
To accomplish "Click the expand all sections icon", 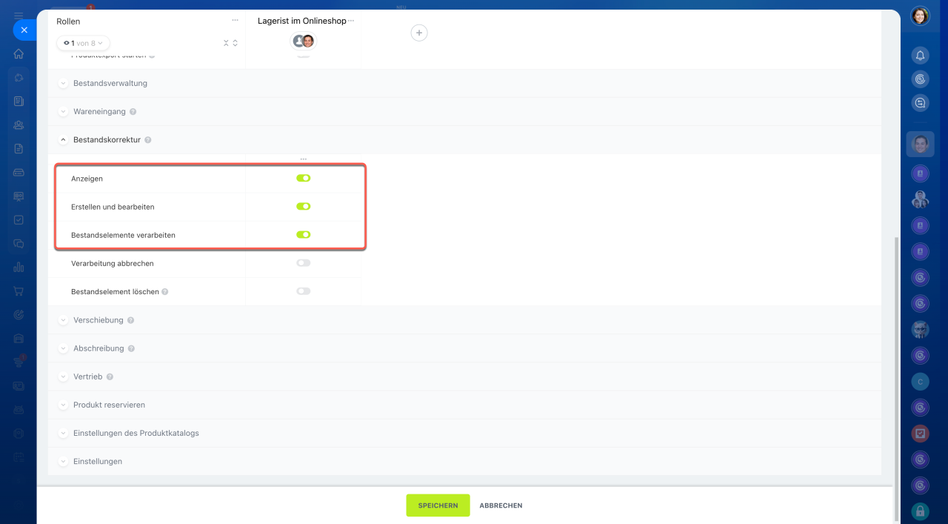I will pyautogui.click(x=236, y=43).
